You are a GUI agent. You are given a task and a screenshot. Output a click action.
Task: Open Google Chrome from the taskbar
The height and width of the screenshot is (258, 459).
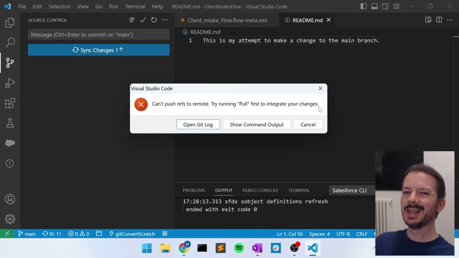point(184,248)
